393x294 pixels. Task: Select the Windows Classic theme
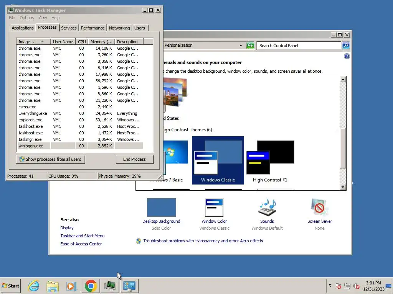[218, 160]
